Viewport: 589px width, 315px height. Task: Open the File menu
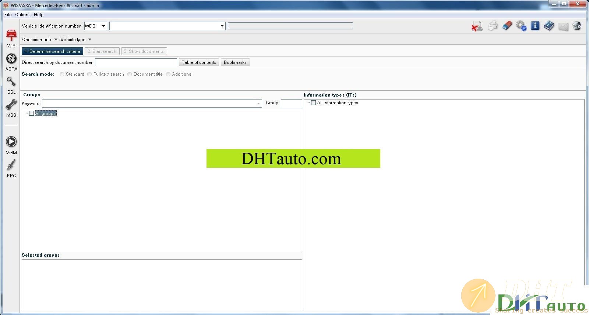[x=8, y=15]
